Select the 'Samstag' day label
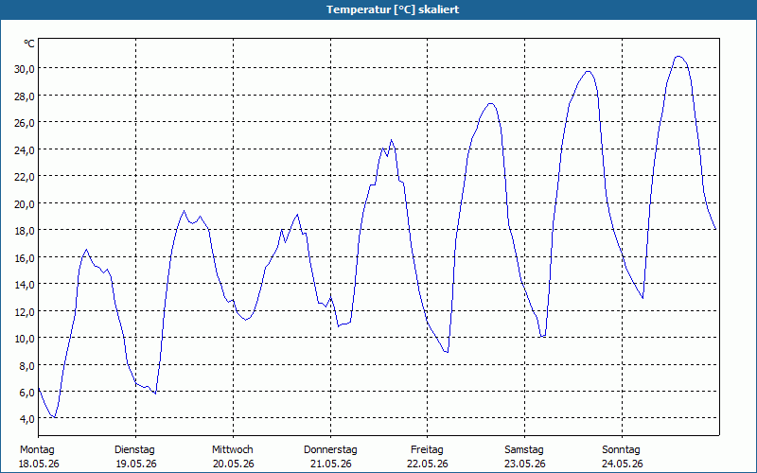Viewport: 757px width, 473px height. coord(524,450)
